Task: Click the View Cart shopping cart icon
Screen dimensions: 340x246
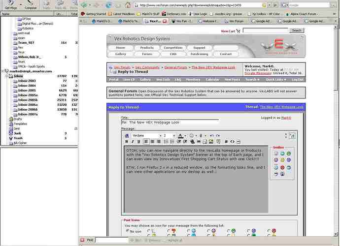Action: pyautogui.click(x=238, y=31)
